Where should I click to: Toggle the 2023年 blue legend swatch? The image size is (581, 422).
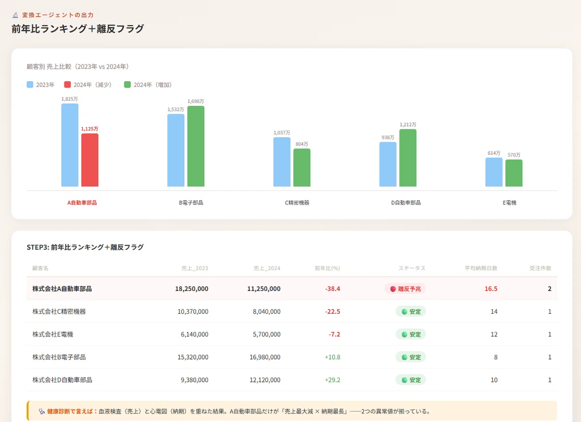[x=30, y=85]
